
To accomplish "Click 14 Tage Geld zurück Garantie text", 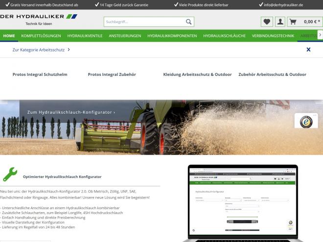I will click(x=124, y=5).
